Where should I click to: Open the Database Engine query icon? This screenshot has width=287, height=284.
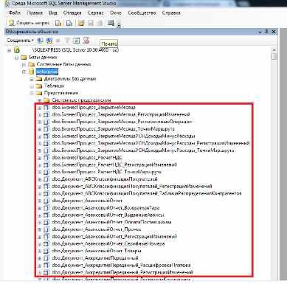58,23
